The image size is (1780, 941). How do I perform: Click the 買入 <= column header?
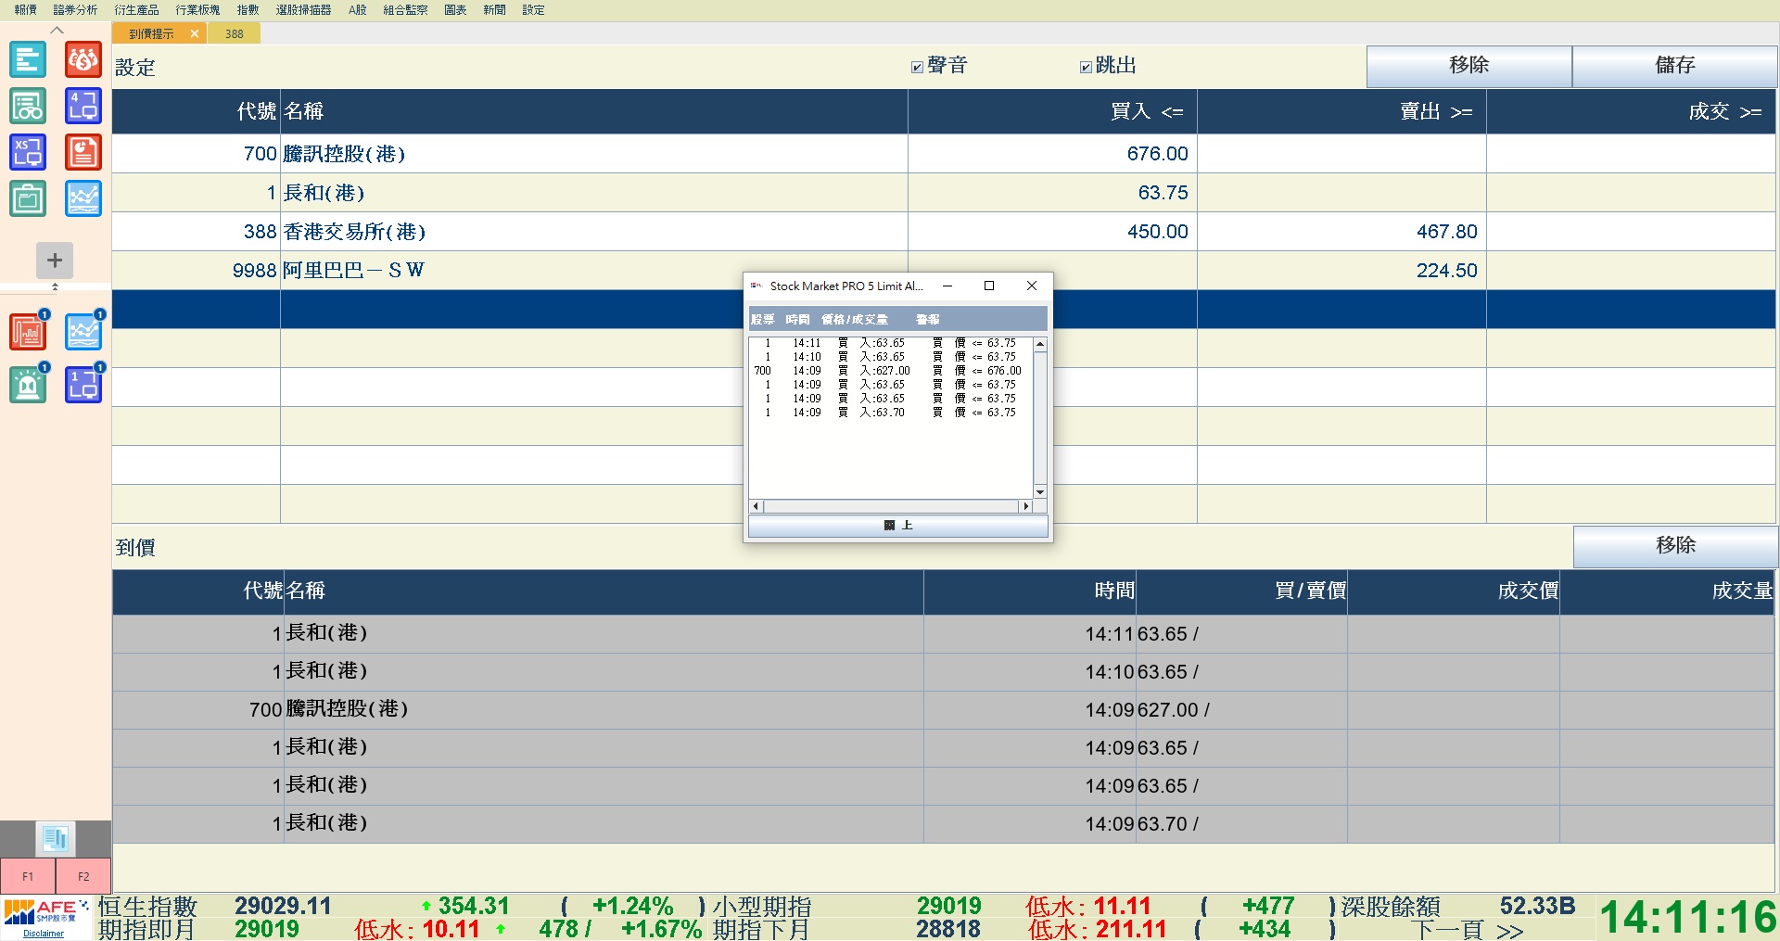1052,111
